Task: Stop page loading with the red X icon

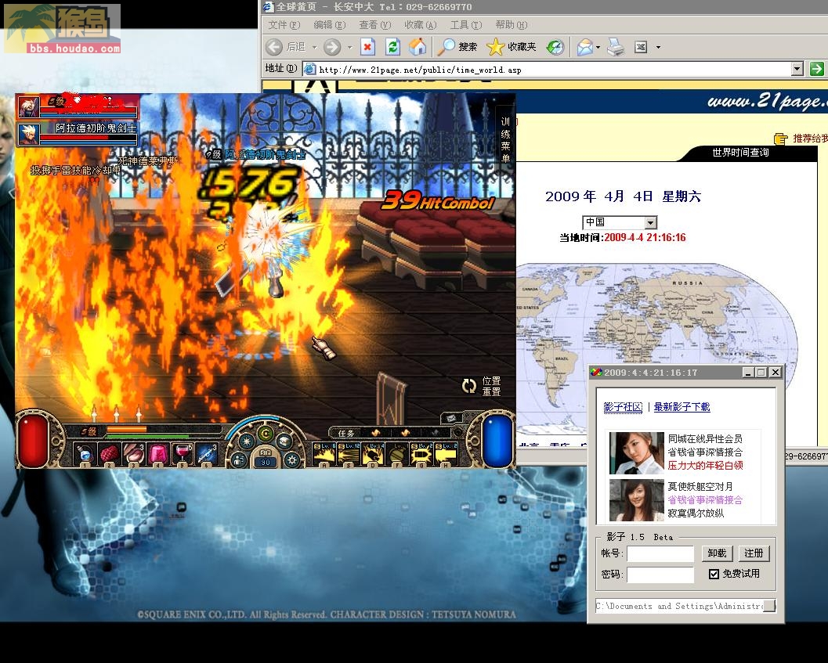Action: coord(367,47)
